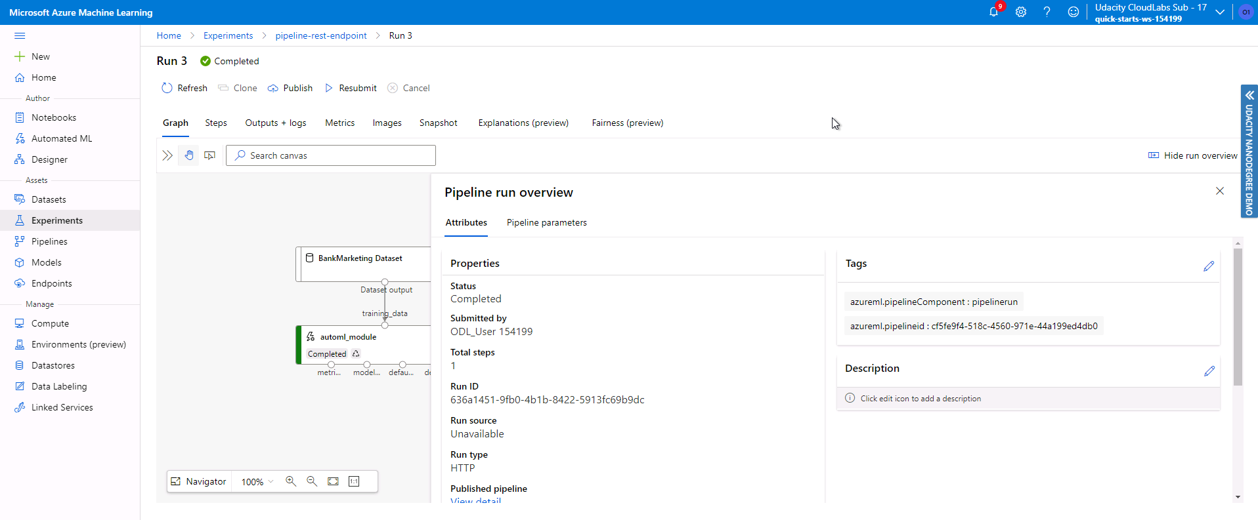Open Linked Services in sidebar
The image size is (1258, 520).
70,407
